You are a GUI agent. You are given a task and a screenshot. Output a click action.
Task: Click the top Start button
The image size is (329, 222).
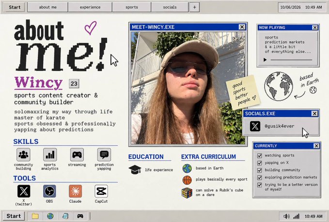(x=14, y=7)
